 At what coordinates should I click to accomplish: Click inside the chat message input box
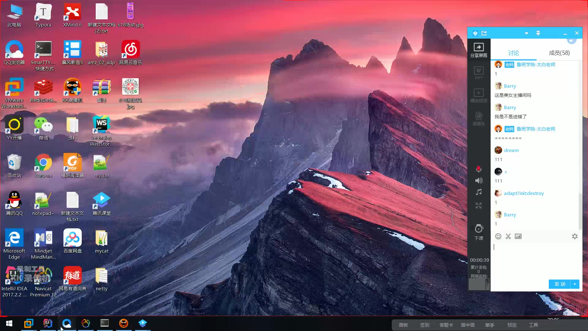[x=536, y=261]
